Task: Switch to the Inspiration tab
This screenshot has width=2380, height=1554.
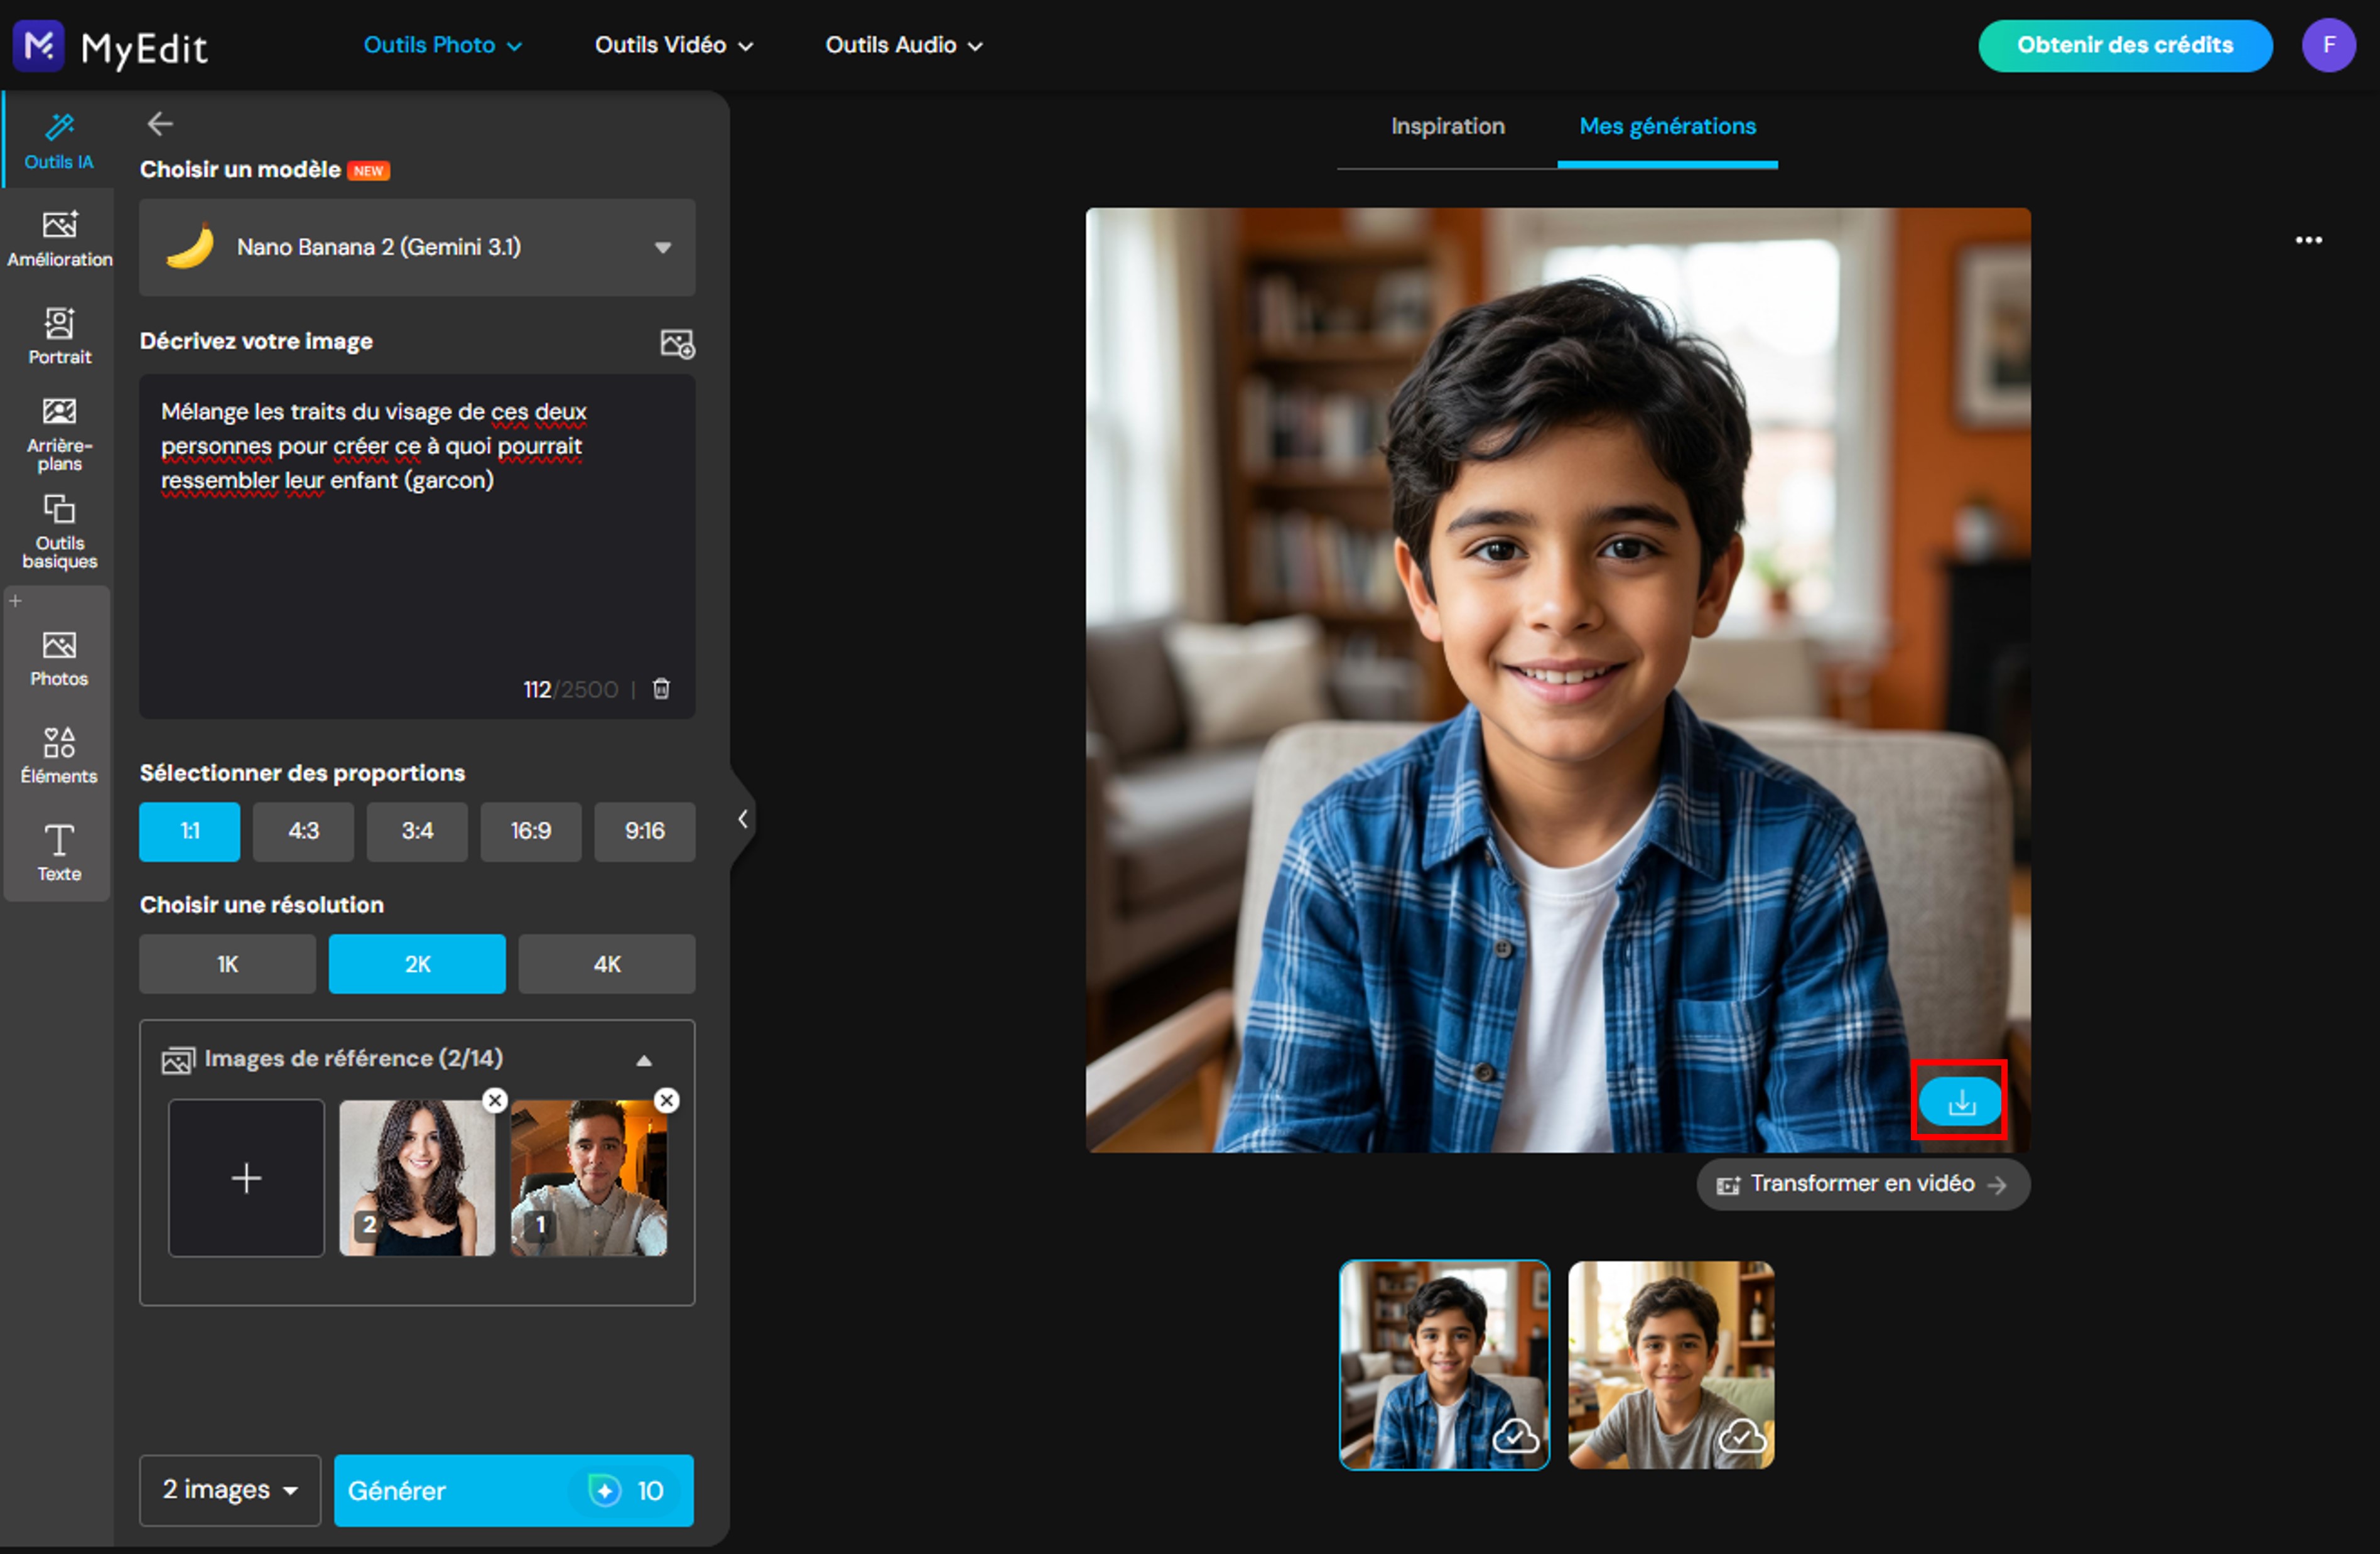Action: pyautogui.click(x=1447, y=126)
